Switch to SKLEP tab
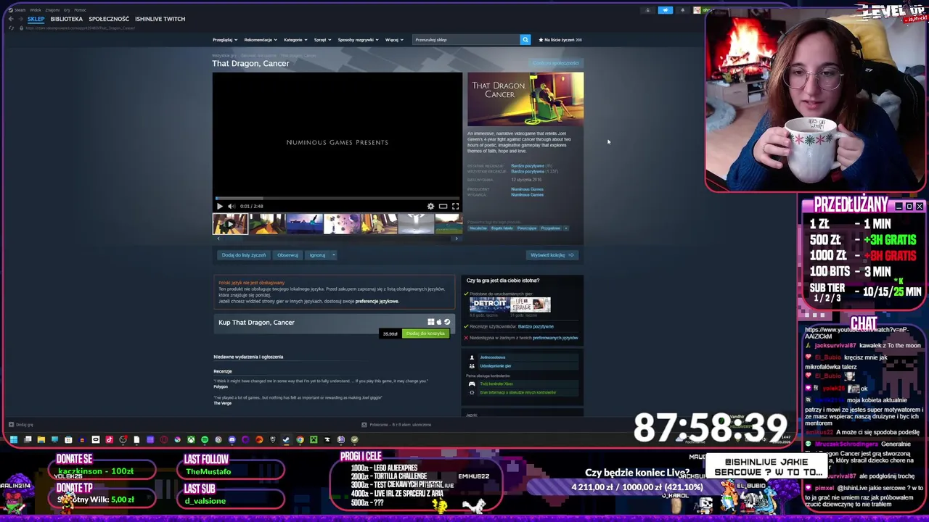The image size is (929, 522). [x=36, y=19]
